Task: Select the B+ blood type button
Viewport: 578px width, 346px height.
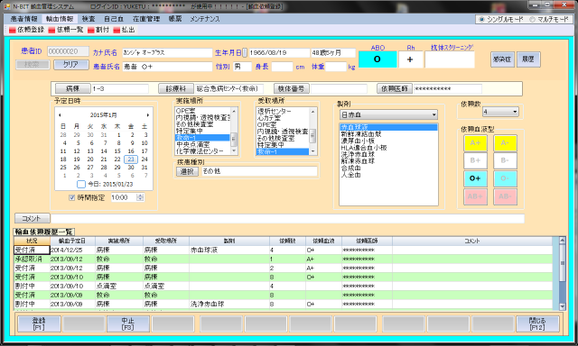Action: (x=475, y=160)
